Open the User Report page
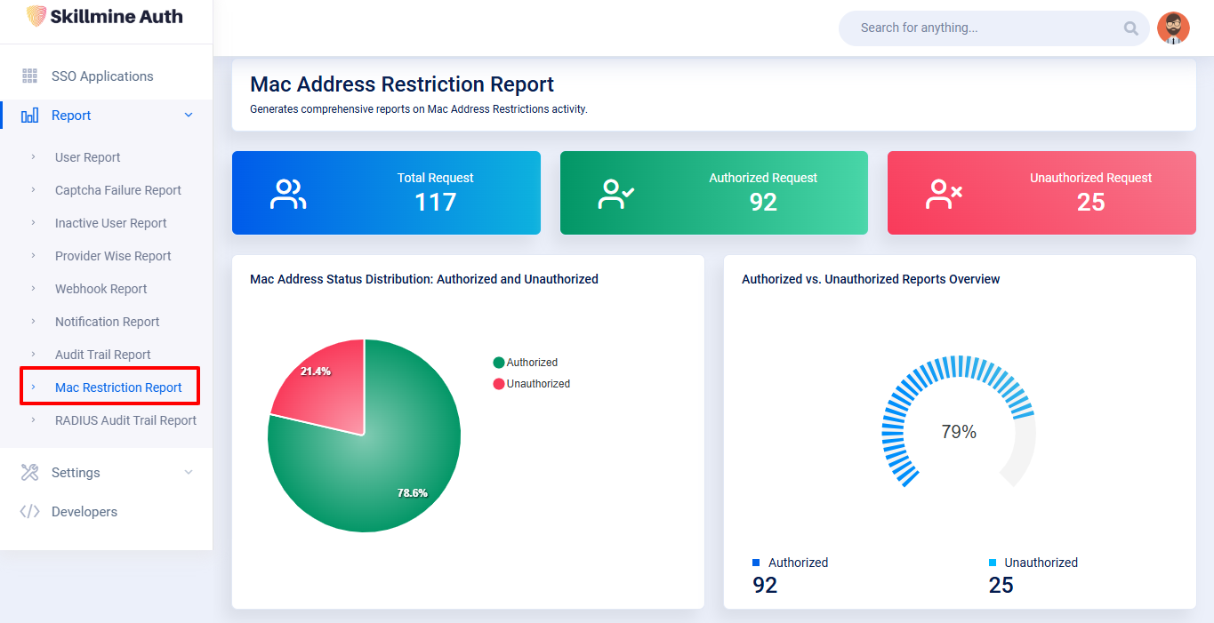The image size is (1214, 623). click(x=87, y=157)
